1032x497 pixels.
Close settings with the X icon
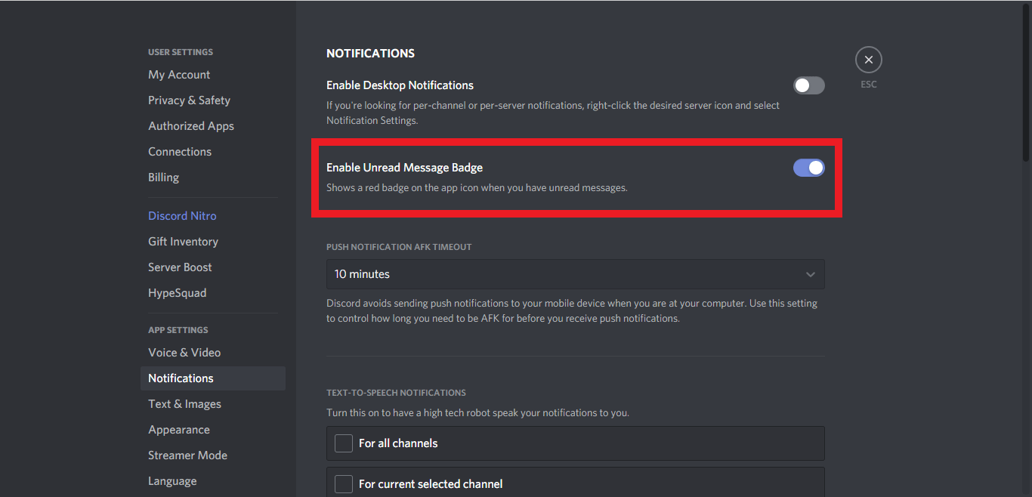point(868,60)
